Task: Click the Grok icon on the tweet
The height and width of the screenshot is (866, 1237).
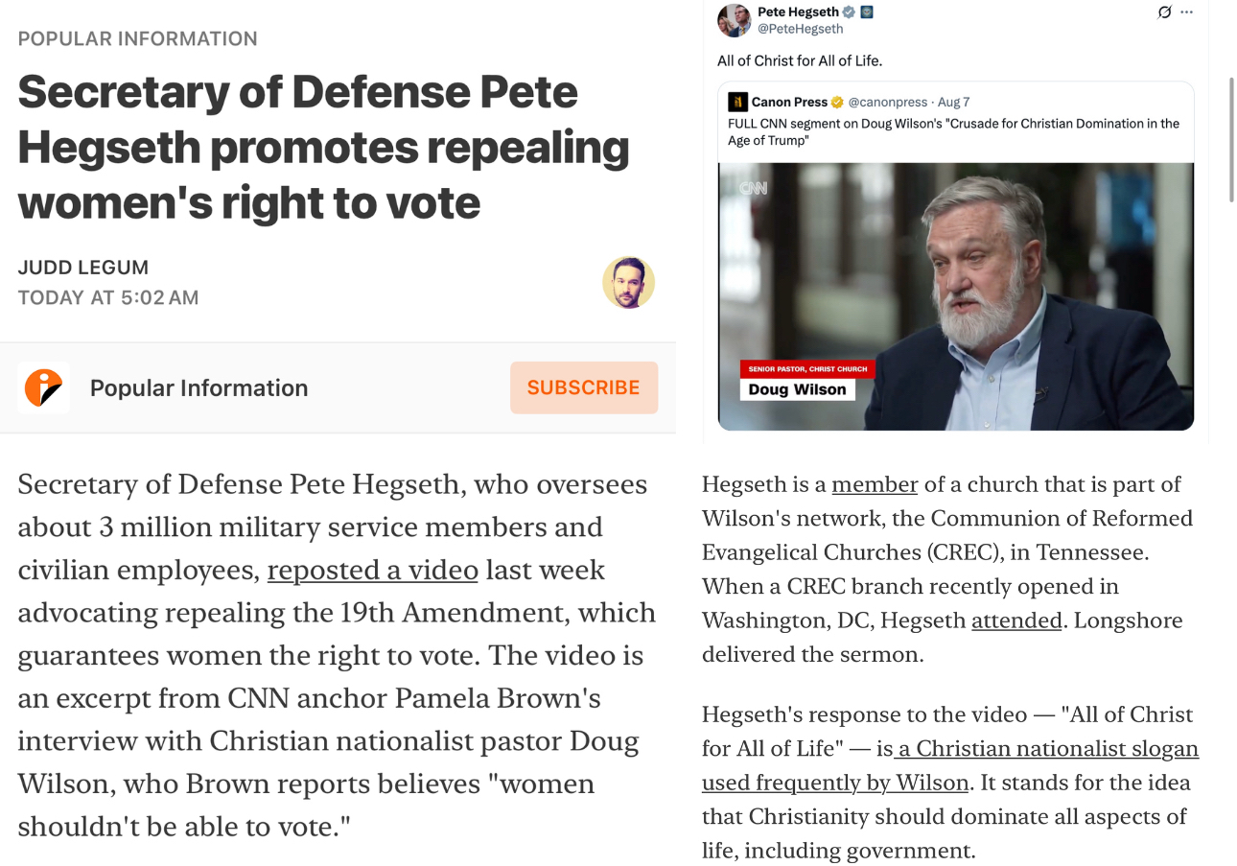Action: click(1164, 12)
